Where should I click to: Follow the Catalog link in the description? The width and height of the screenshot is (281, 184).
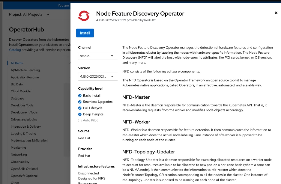[x=15, y=50]
